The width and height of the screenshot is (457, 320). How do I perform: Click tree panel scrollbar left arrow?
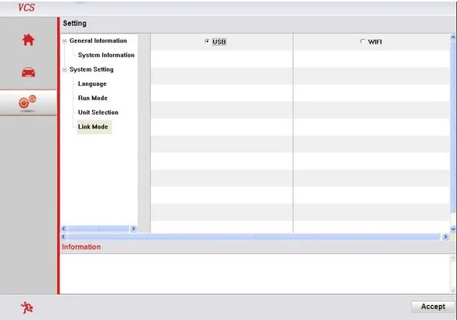(x=64, y=229)
